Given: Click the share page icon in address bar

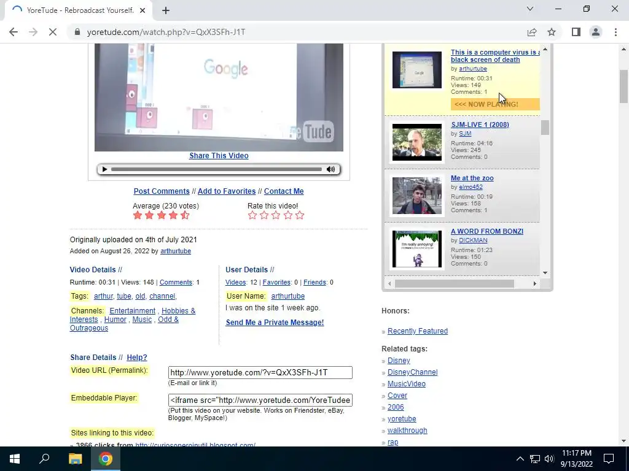Looking at the screenshot, I should pos(532,32).
